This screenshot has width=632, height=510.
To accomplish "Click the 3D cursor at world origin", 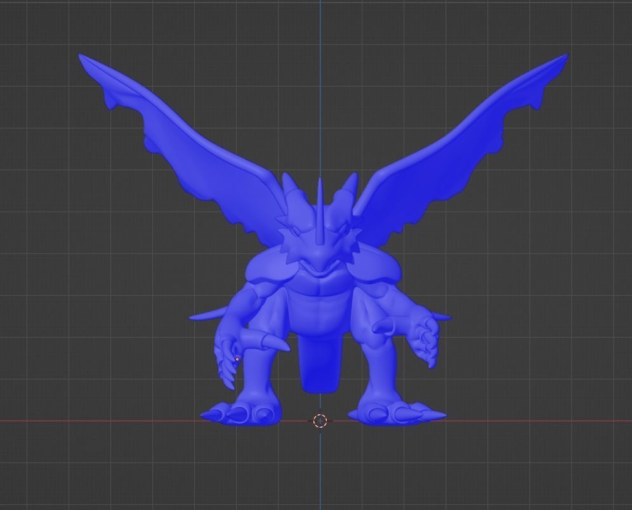I will click(320, 421).
